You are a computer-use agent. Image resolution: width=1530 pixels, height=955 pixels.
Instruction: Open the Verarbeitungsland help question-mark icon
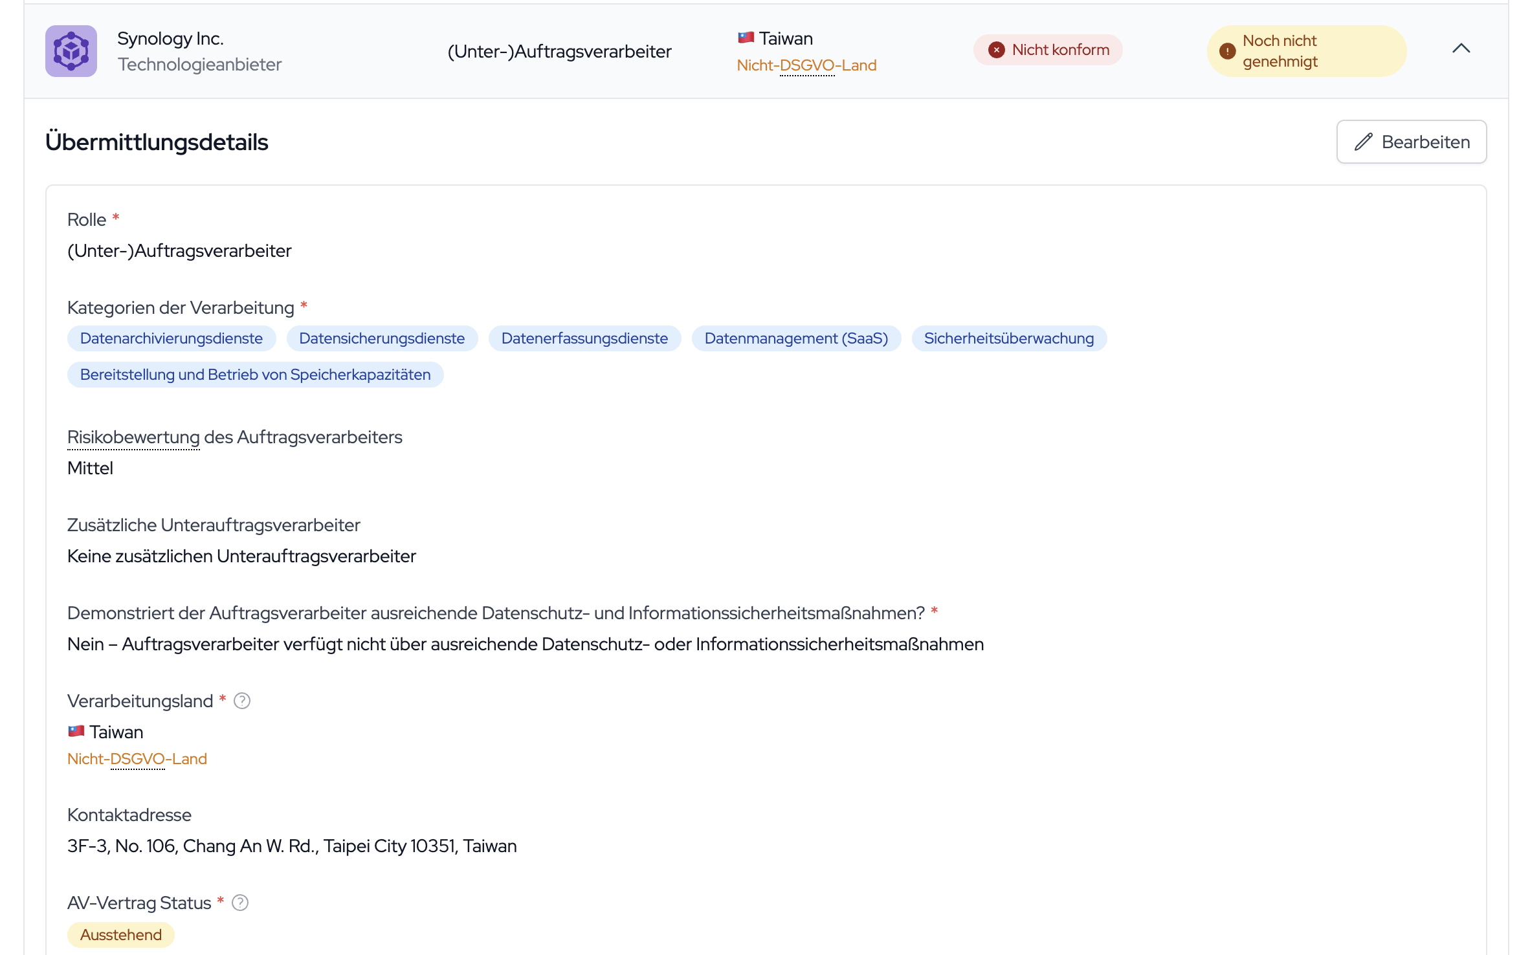point(242,701)
